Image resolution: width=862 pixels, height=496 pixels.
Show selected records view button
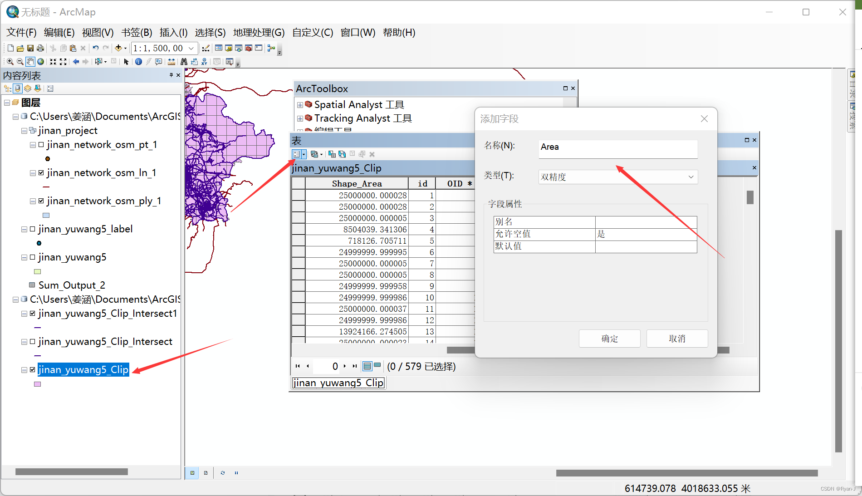coord(377,366)
